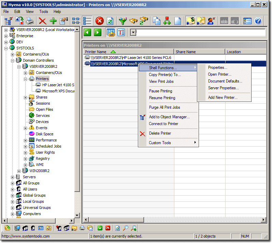Click the red stop icon in toolbar
The height and width of the screenshot is (243, 272).
coord(99,21)
